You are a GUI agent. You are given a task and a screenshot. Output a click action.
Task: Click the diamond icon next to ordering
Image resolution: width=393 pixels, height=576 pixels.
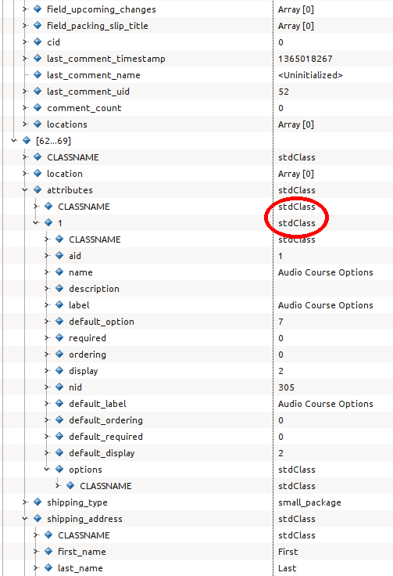[x=59, y=354]
